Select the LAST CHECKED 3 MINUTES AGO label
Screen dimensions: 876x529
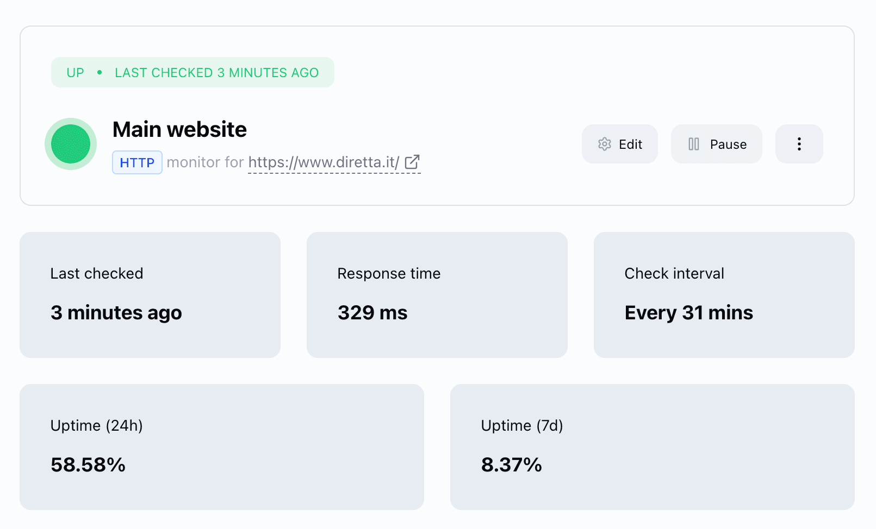tap(216, 72)
